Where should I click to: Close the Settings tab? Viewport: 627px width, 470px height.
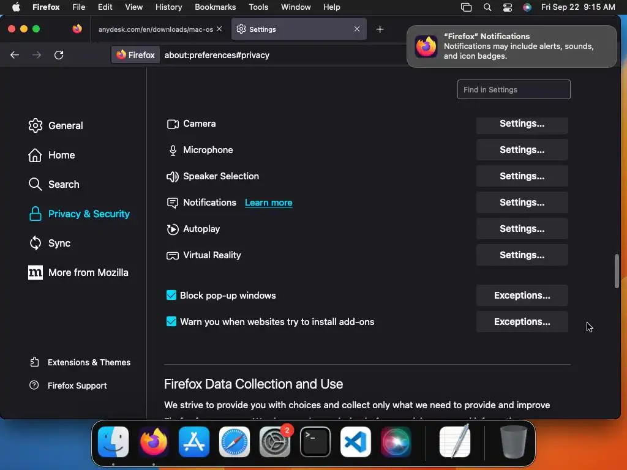tap(357, 29)
